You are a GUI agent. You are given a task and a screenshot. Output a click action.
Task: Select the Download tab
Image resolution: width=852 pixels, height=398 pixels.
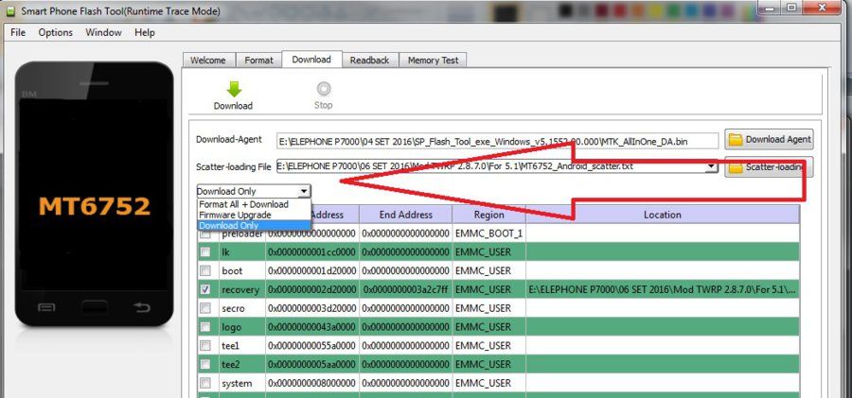coord(311,60)
